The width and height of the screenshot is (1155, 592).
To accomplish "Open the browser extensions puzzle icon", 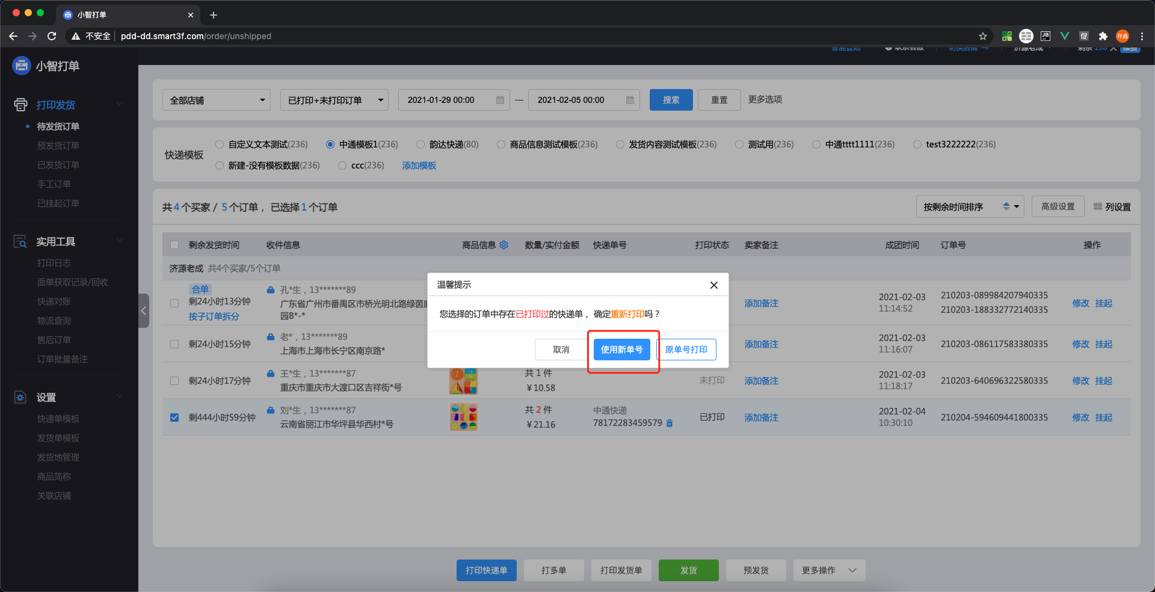I will tap(1103, 36).
